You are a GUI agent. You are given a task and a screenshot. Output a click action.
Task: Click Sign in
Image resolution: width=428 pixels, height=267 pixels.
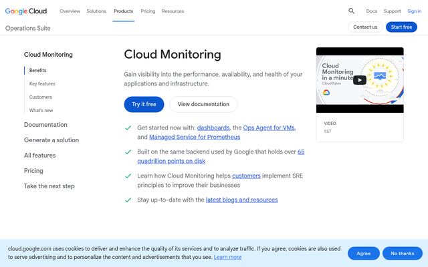point(415,11)
